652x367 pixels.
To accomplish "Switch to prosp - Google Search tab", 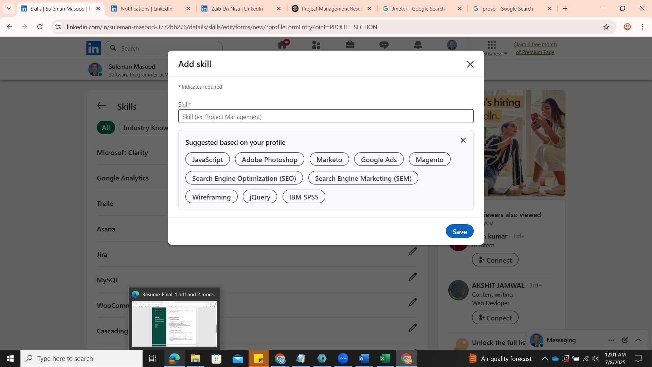I will (x=512, y=8).
